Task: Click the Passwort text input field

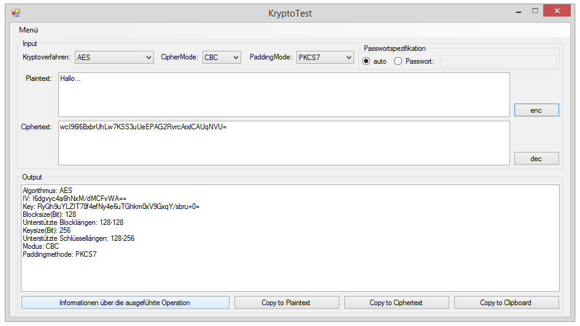Action: point(498,61)
